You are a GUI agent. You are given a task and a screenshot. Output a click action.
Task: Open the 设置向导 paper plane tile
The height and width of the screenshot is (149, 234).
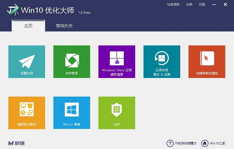coord(27,62)
